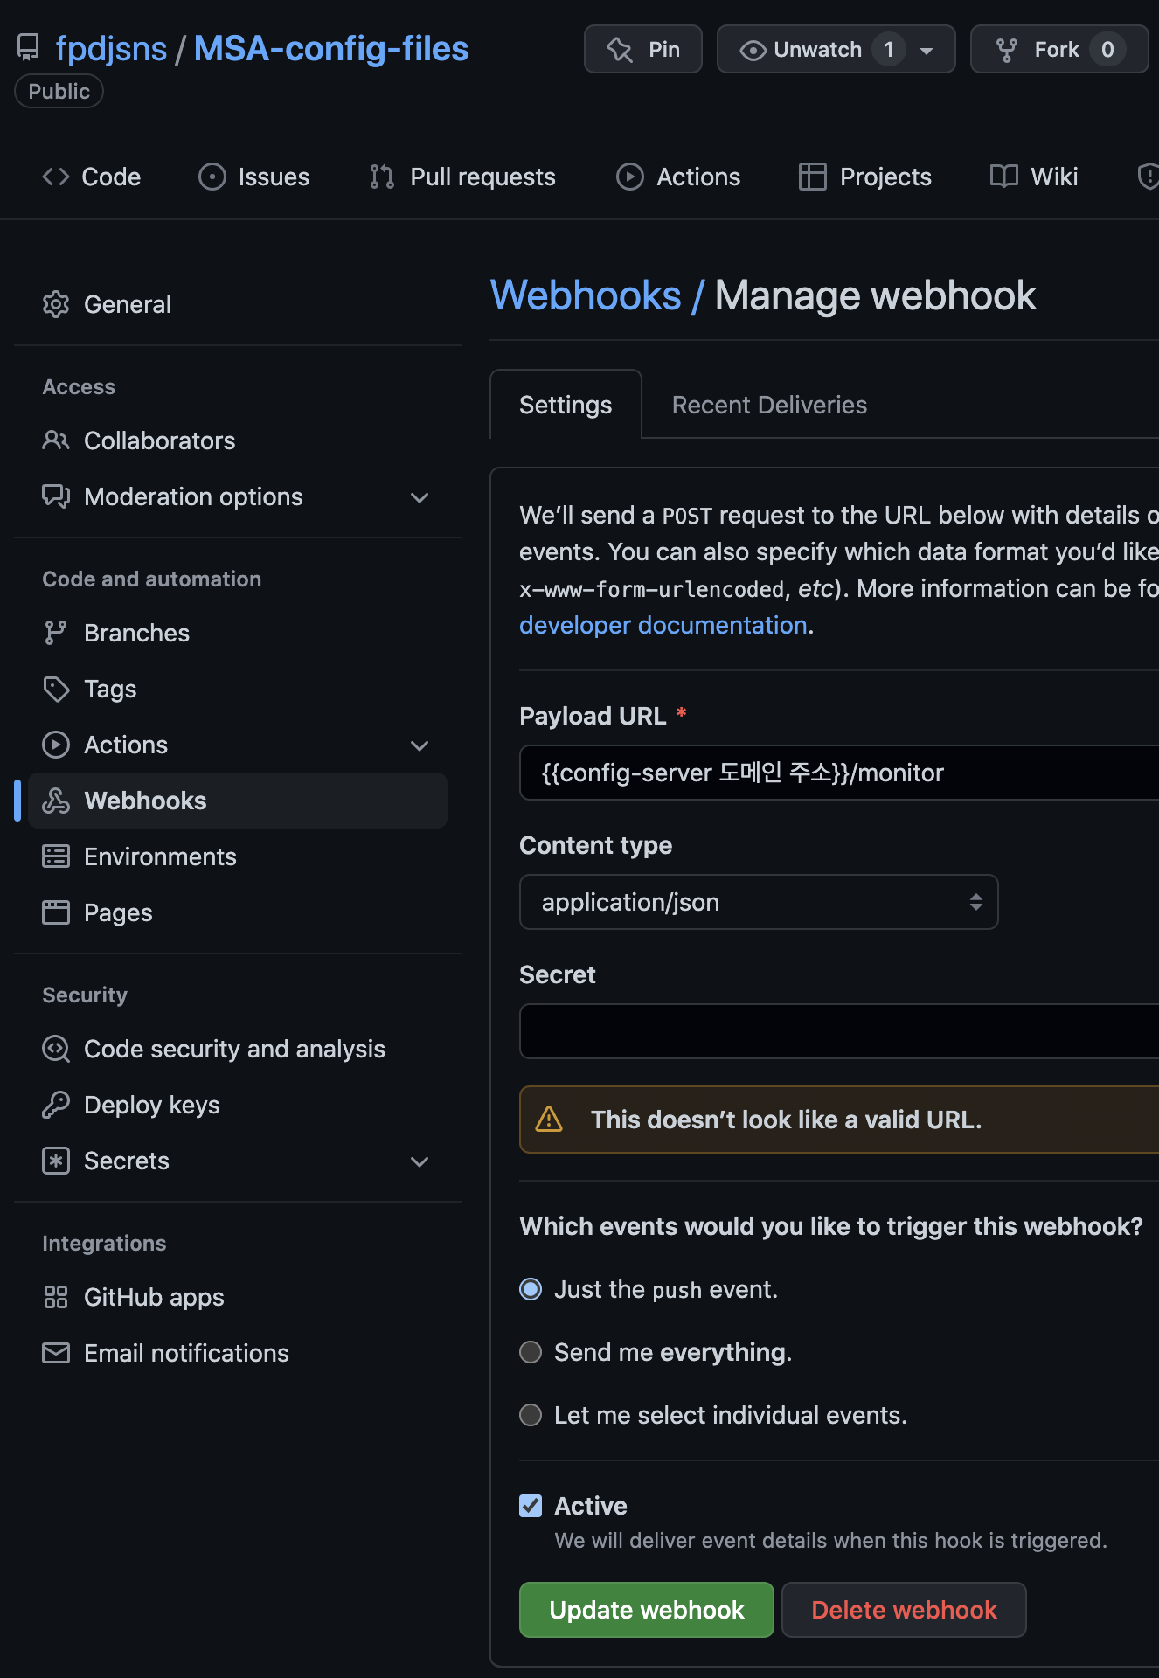Open the fpdjsns owner link
The width and height of the screenshot is (1159, 1678).
pos(111,49)
